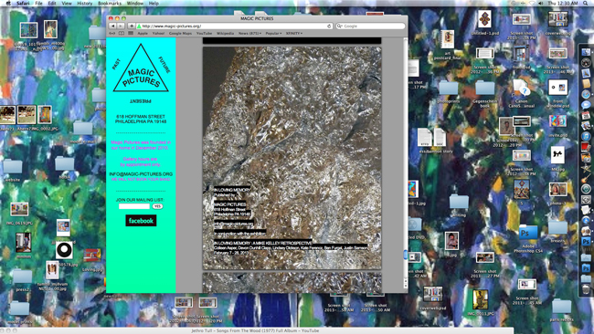
Task: Expand the Popular bookmarks dropdown
Action: click(x=273, y=33)
